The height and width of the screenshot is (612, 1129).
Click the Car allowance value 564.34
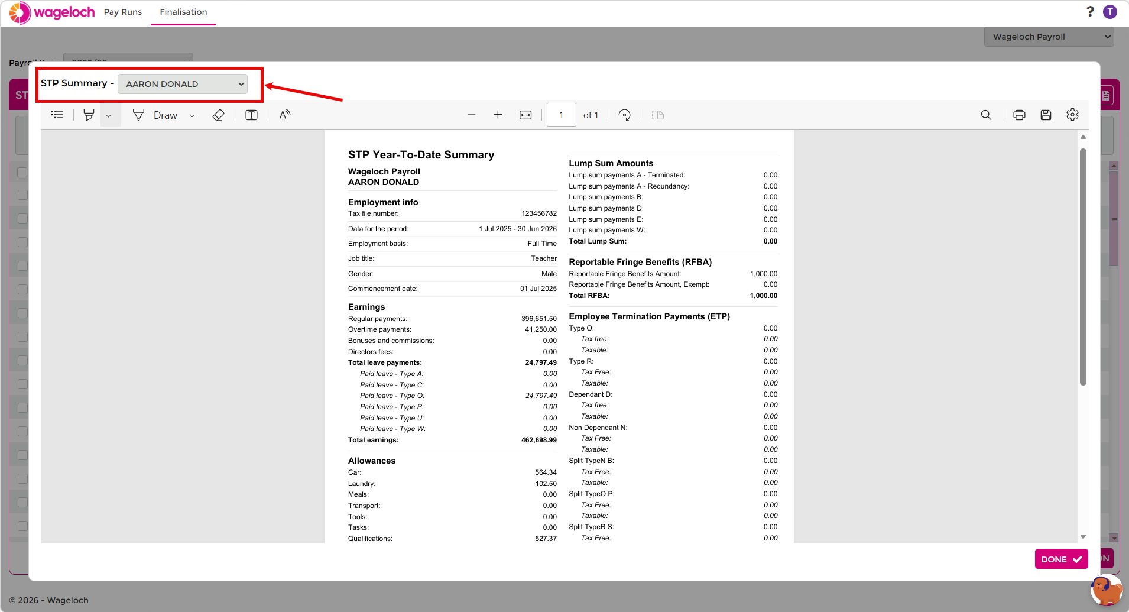546,472
